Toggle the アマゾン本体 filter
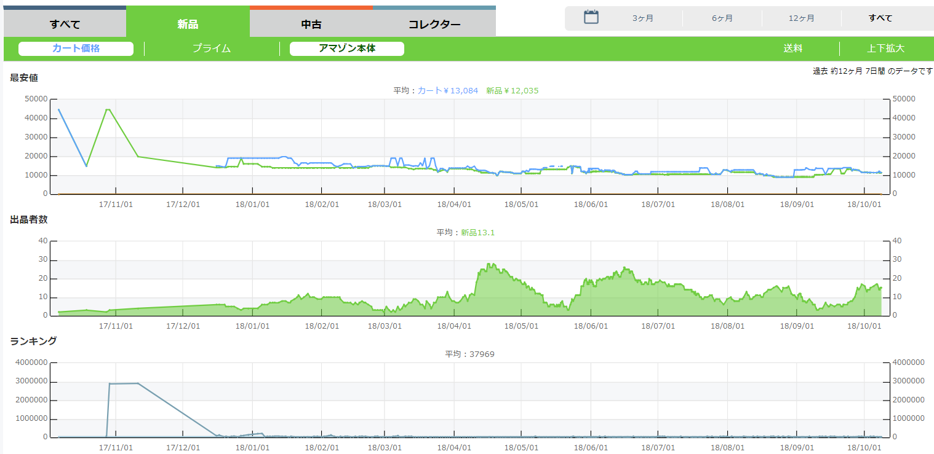934x454 pixels. point(346,49)
